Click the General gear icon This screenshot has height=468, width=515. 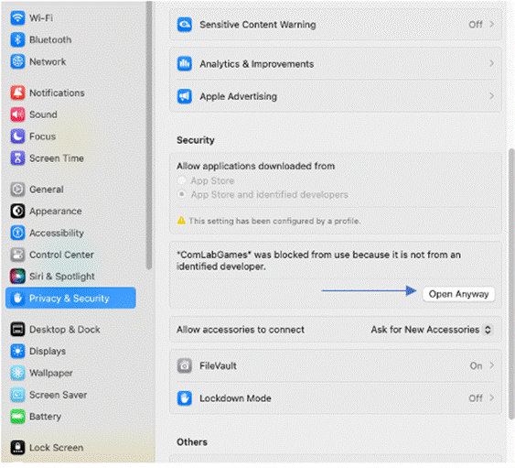[17, 190]
